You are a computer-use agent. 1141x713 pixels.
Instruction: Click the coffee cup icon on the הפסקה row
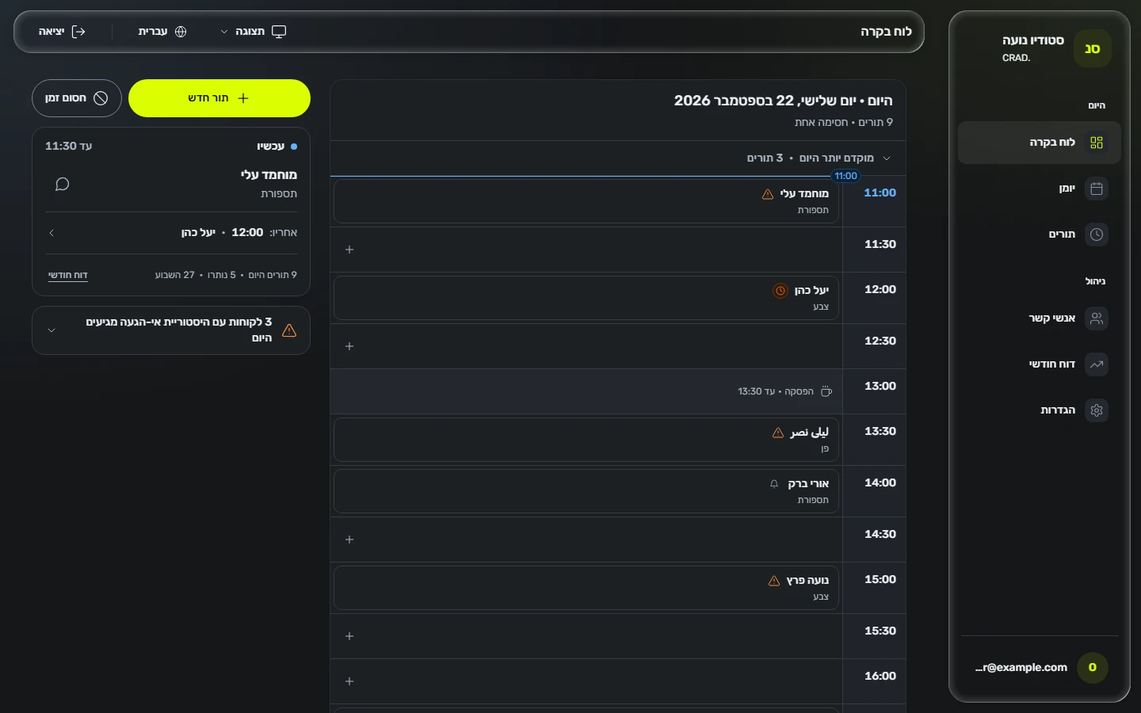pyautogui.click(x=826, y=391)
